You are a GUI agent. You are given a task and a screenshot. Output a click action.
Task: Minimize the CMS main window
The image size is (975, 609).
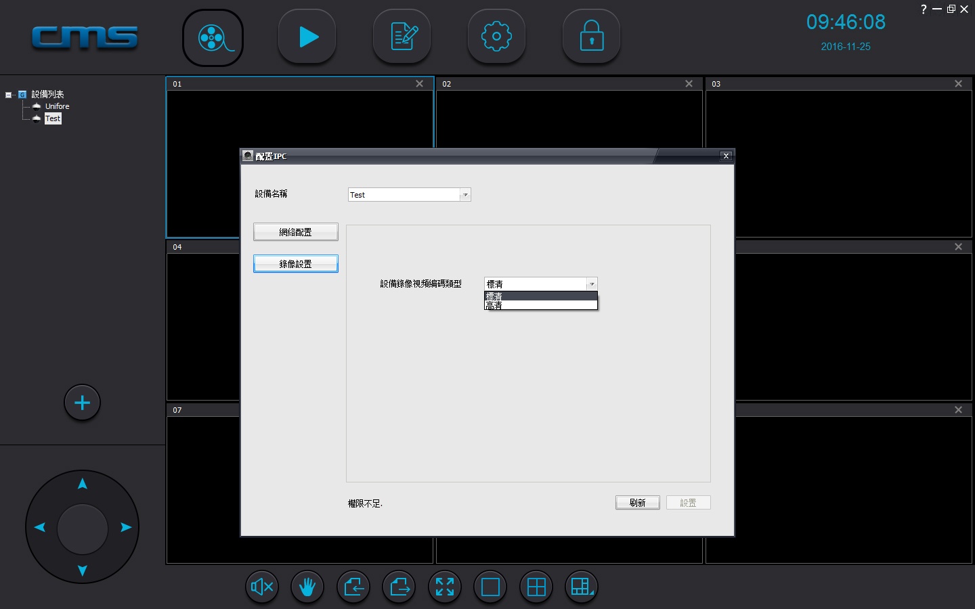tap(937, 9)
